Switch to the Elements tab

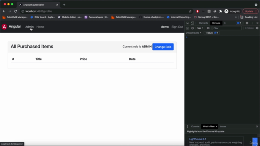coord(203,23)
